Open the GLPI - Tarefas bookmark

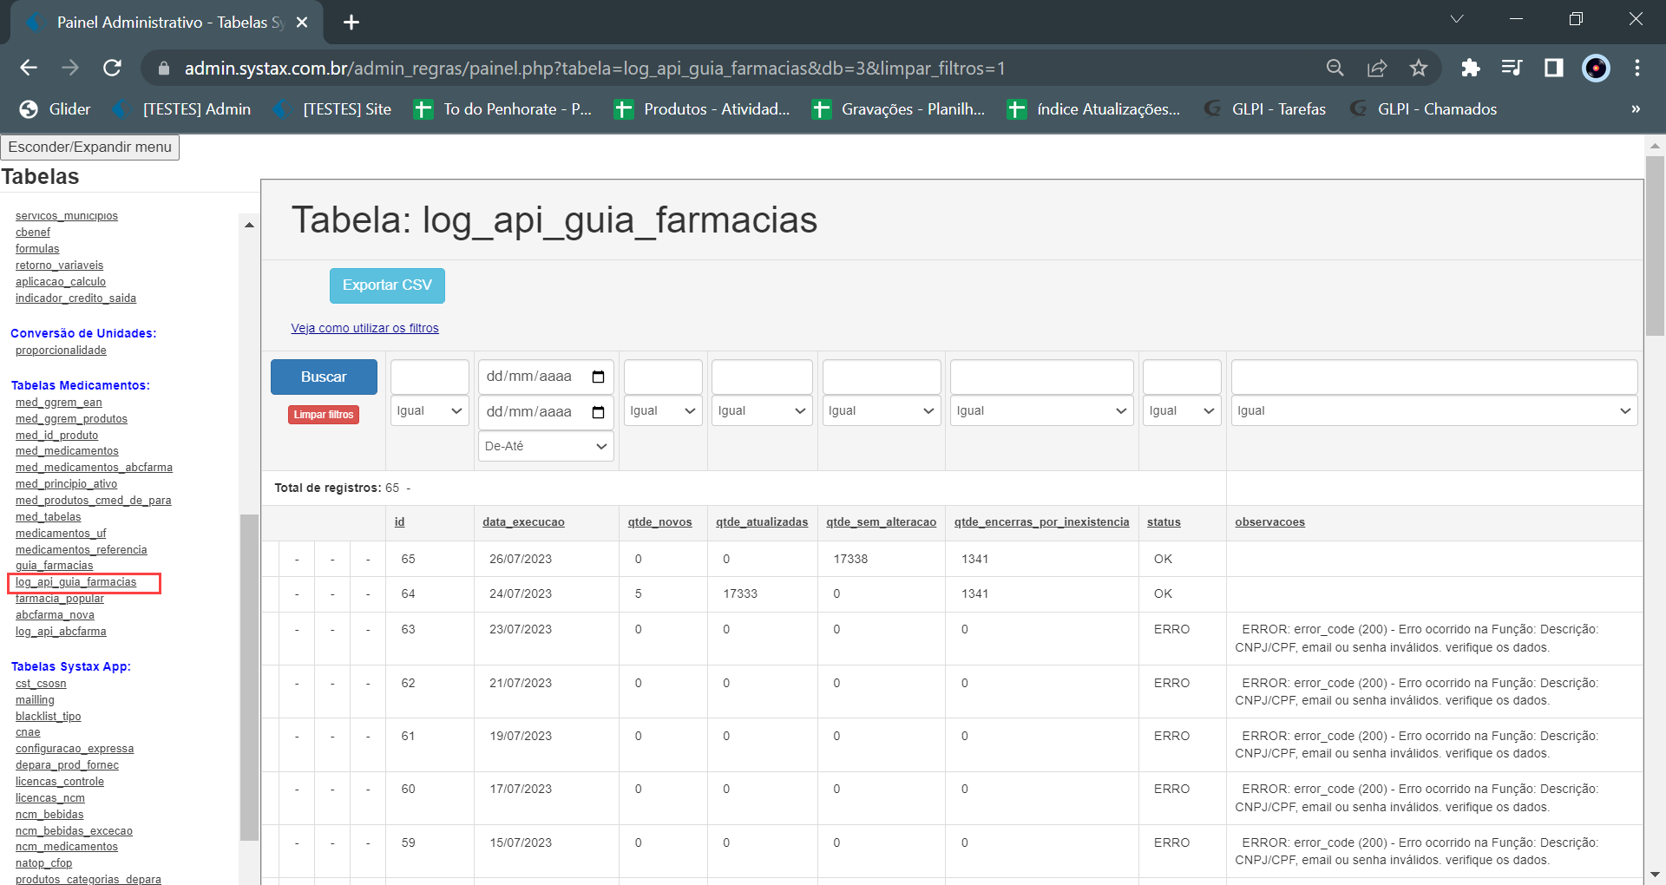pos(1265,109)
